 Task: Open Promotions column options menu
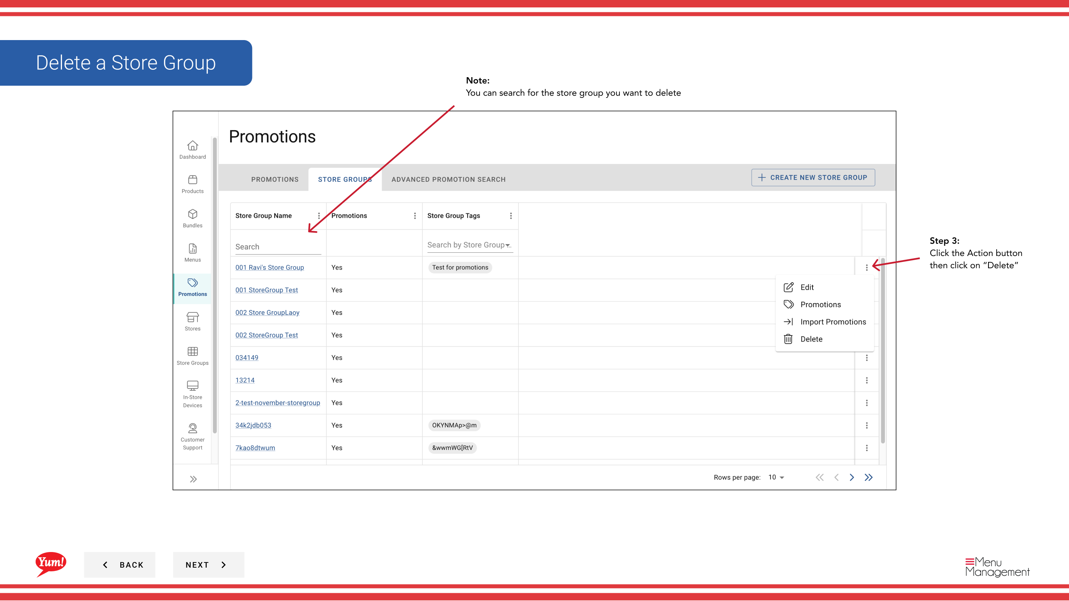pos(415,216)
